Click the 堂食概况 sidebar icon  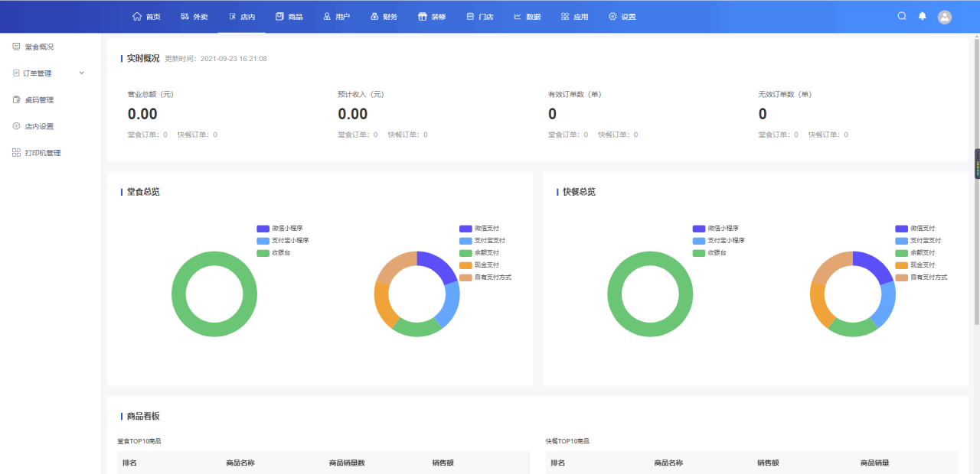click(x=16, y=47)
